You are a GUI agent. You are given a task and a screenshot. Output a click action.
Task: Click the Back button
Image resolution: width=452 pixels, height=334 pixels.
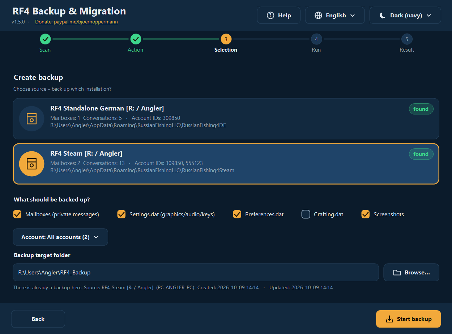[38, 319]
